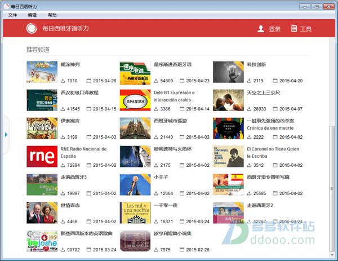This screenshot has height=261, width=338.
Task: Click the 一千零一夜 title
Action: [x=166, y=205]
